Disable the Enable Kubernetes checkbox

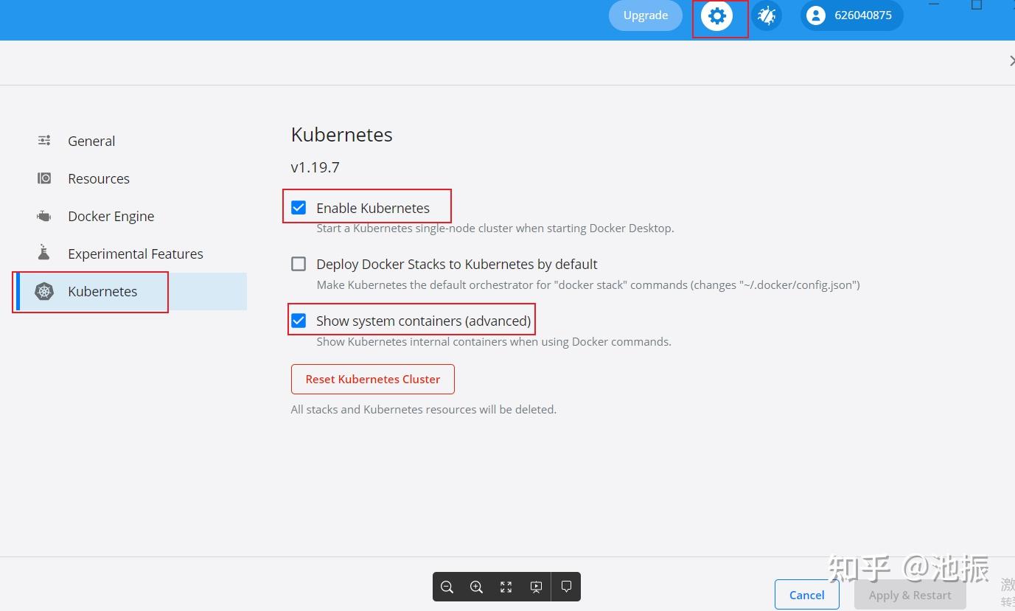[x=299, y=208]
